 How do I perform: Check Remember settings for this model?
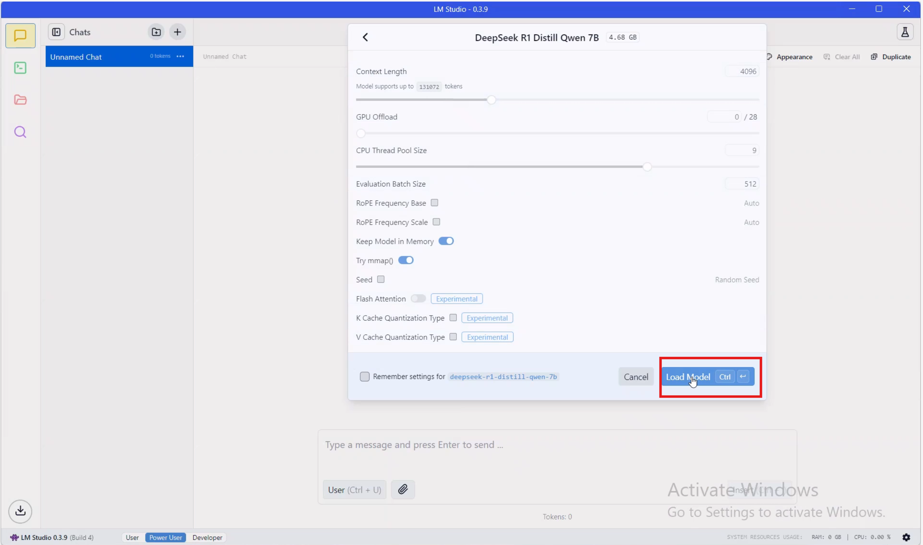click(x=365, y=376)
